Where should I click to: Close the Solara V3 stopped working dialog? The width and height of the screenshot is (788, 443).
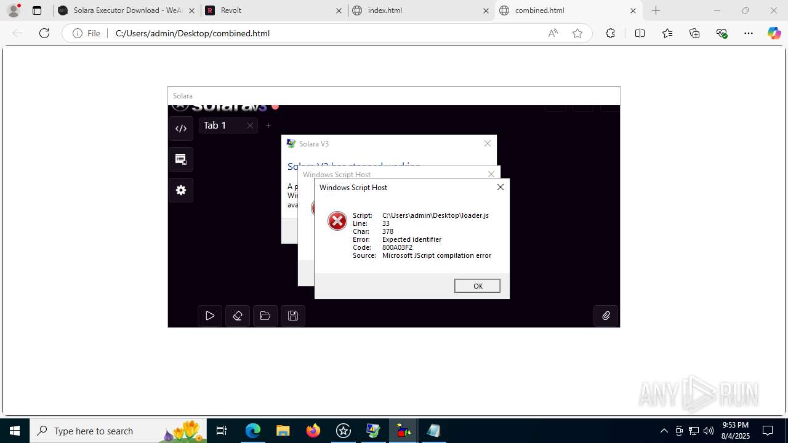488,143
